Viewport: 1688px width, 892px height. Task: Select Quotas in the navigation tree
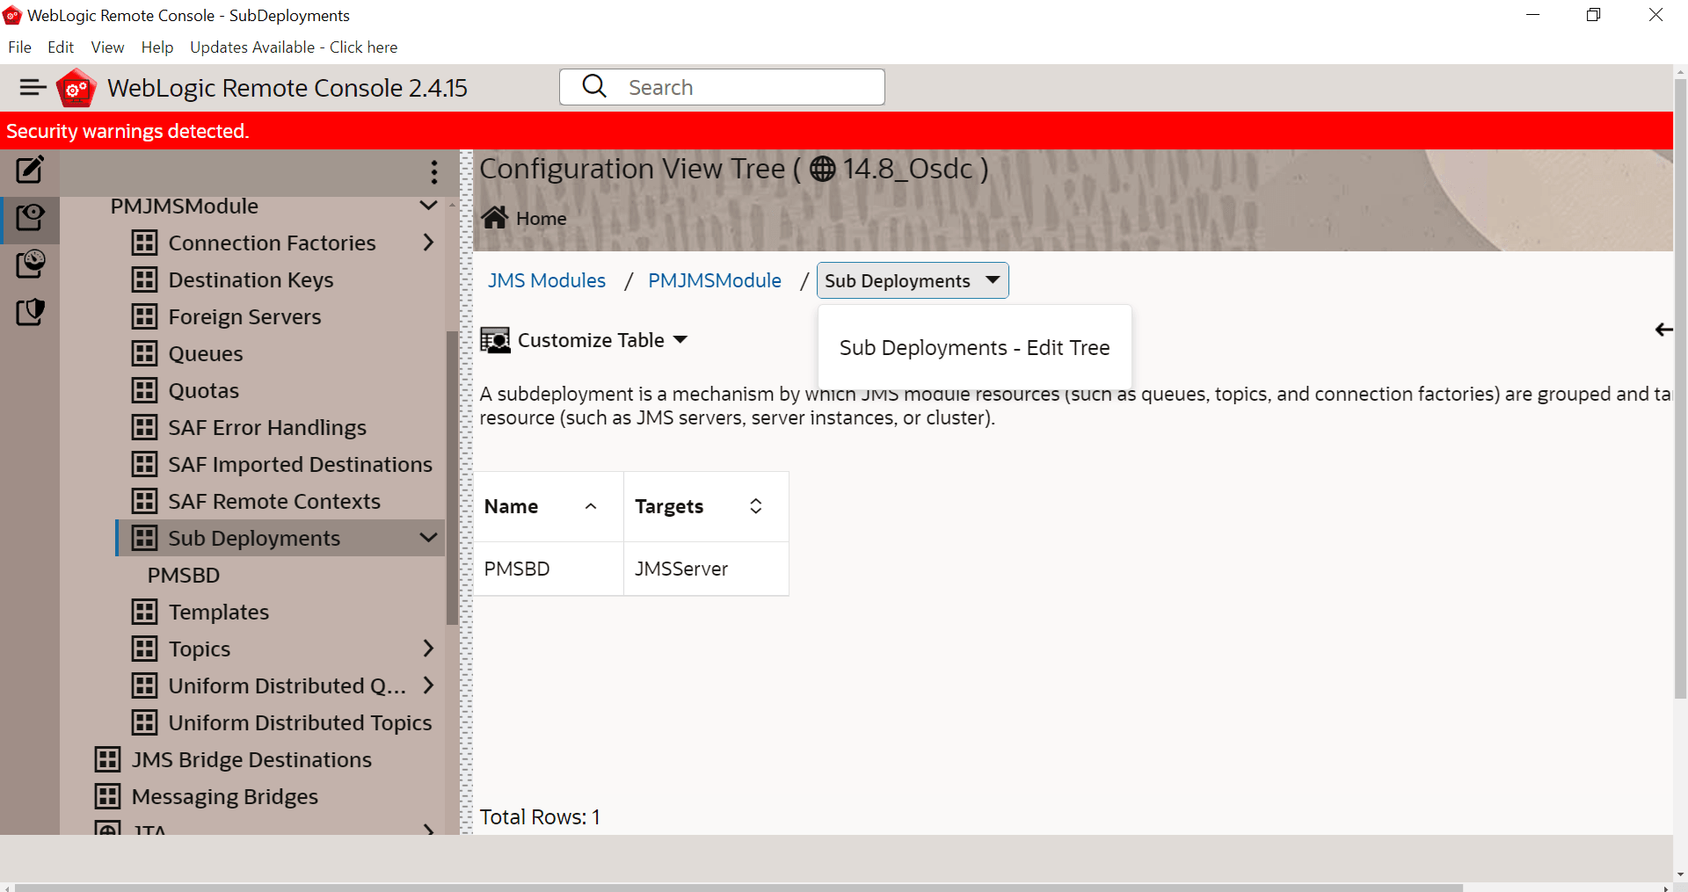pyautogui.click(x=204, y=390)
